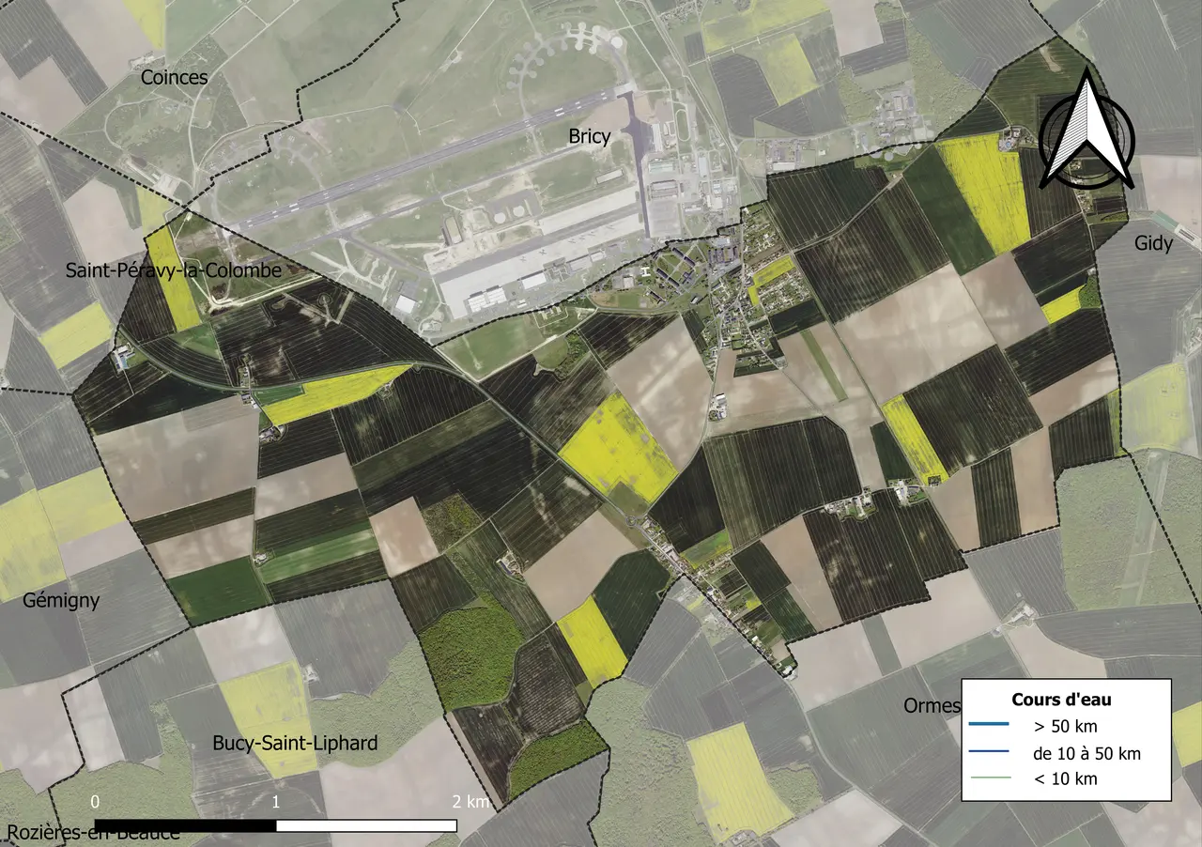Select the 'de 10 à 50 km' legend entry
Image resolution: width=1202 pixels, height=847 pixels.
pyautogui.click(x=1086, y=753)
